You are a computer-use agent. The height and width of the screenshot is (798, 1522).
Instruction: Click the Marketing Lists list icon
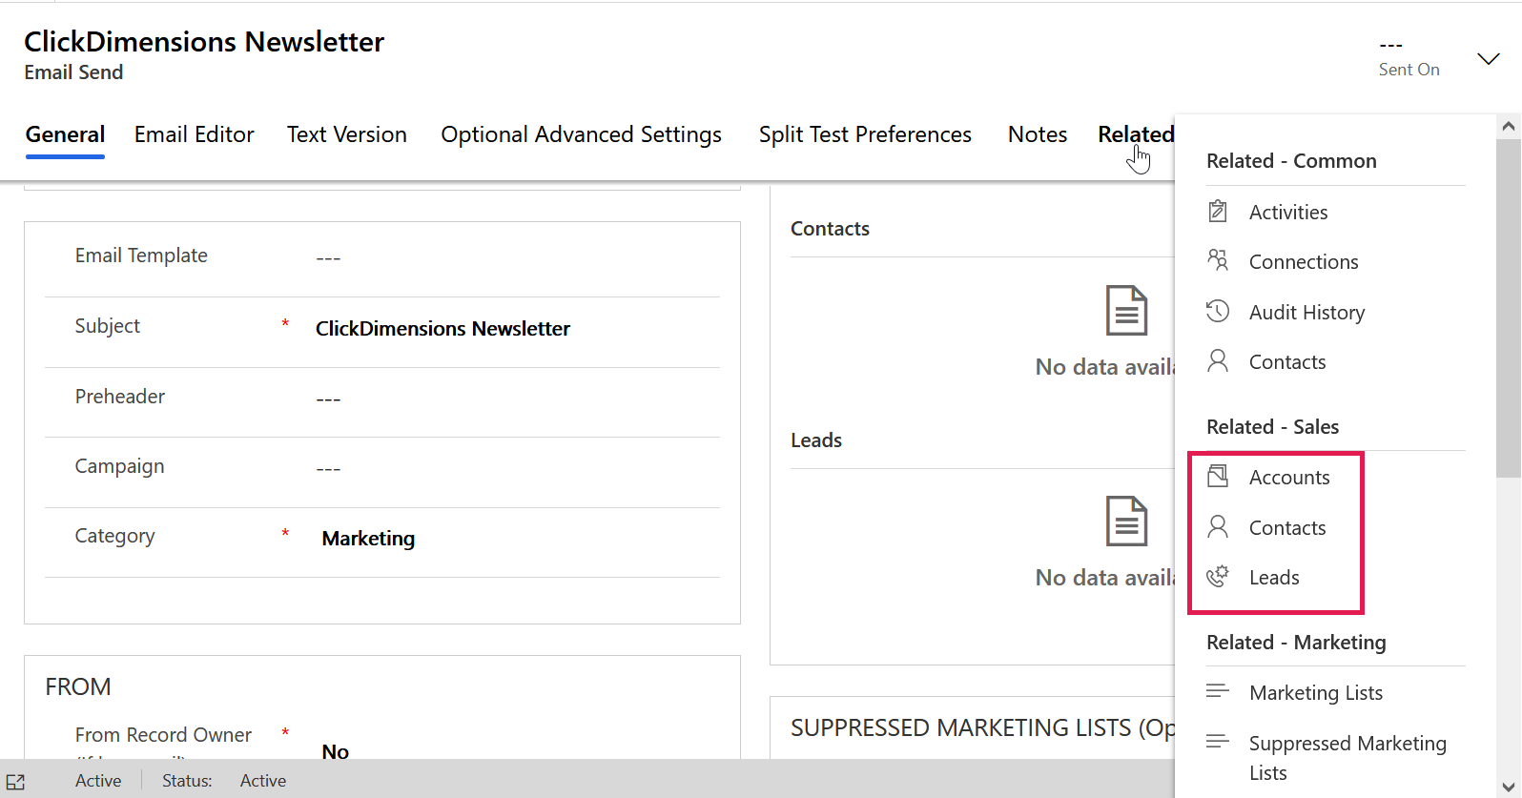point(1218,691)
